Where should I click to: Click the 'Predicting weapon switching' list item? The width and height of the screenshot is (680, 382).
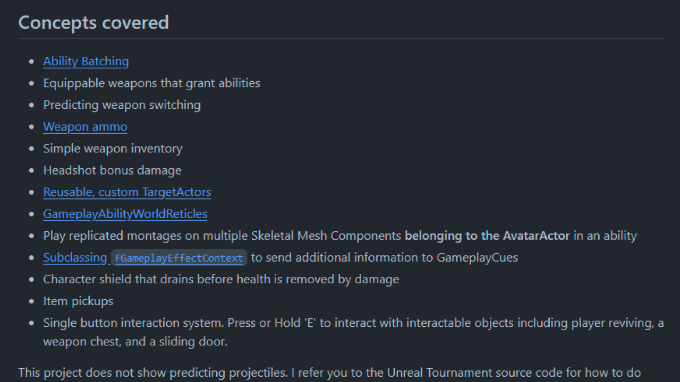122,105
